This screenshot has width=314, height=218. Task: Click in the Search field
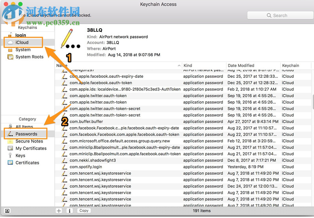coord(280,15)
